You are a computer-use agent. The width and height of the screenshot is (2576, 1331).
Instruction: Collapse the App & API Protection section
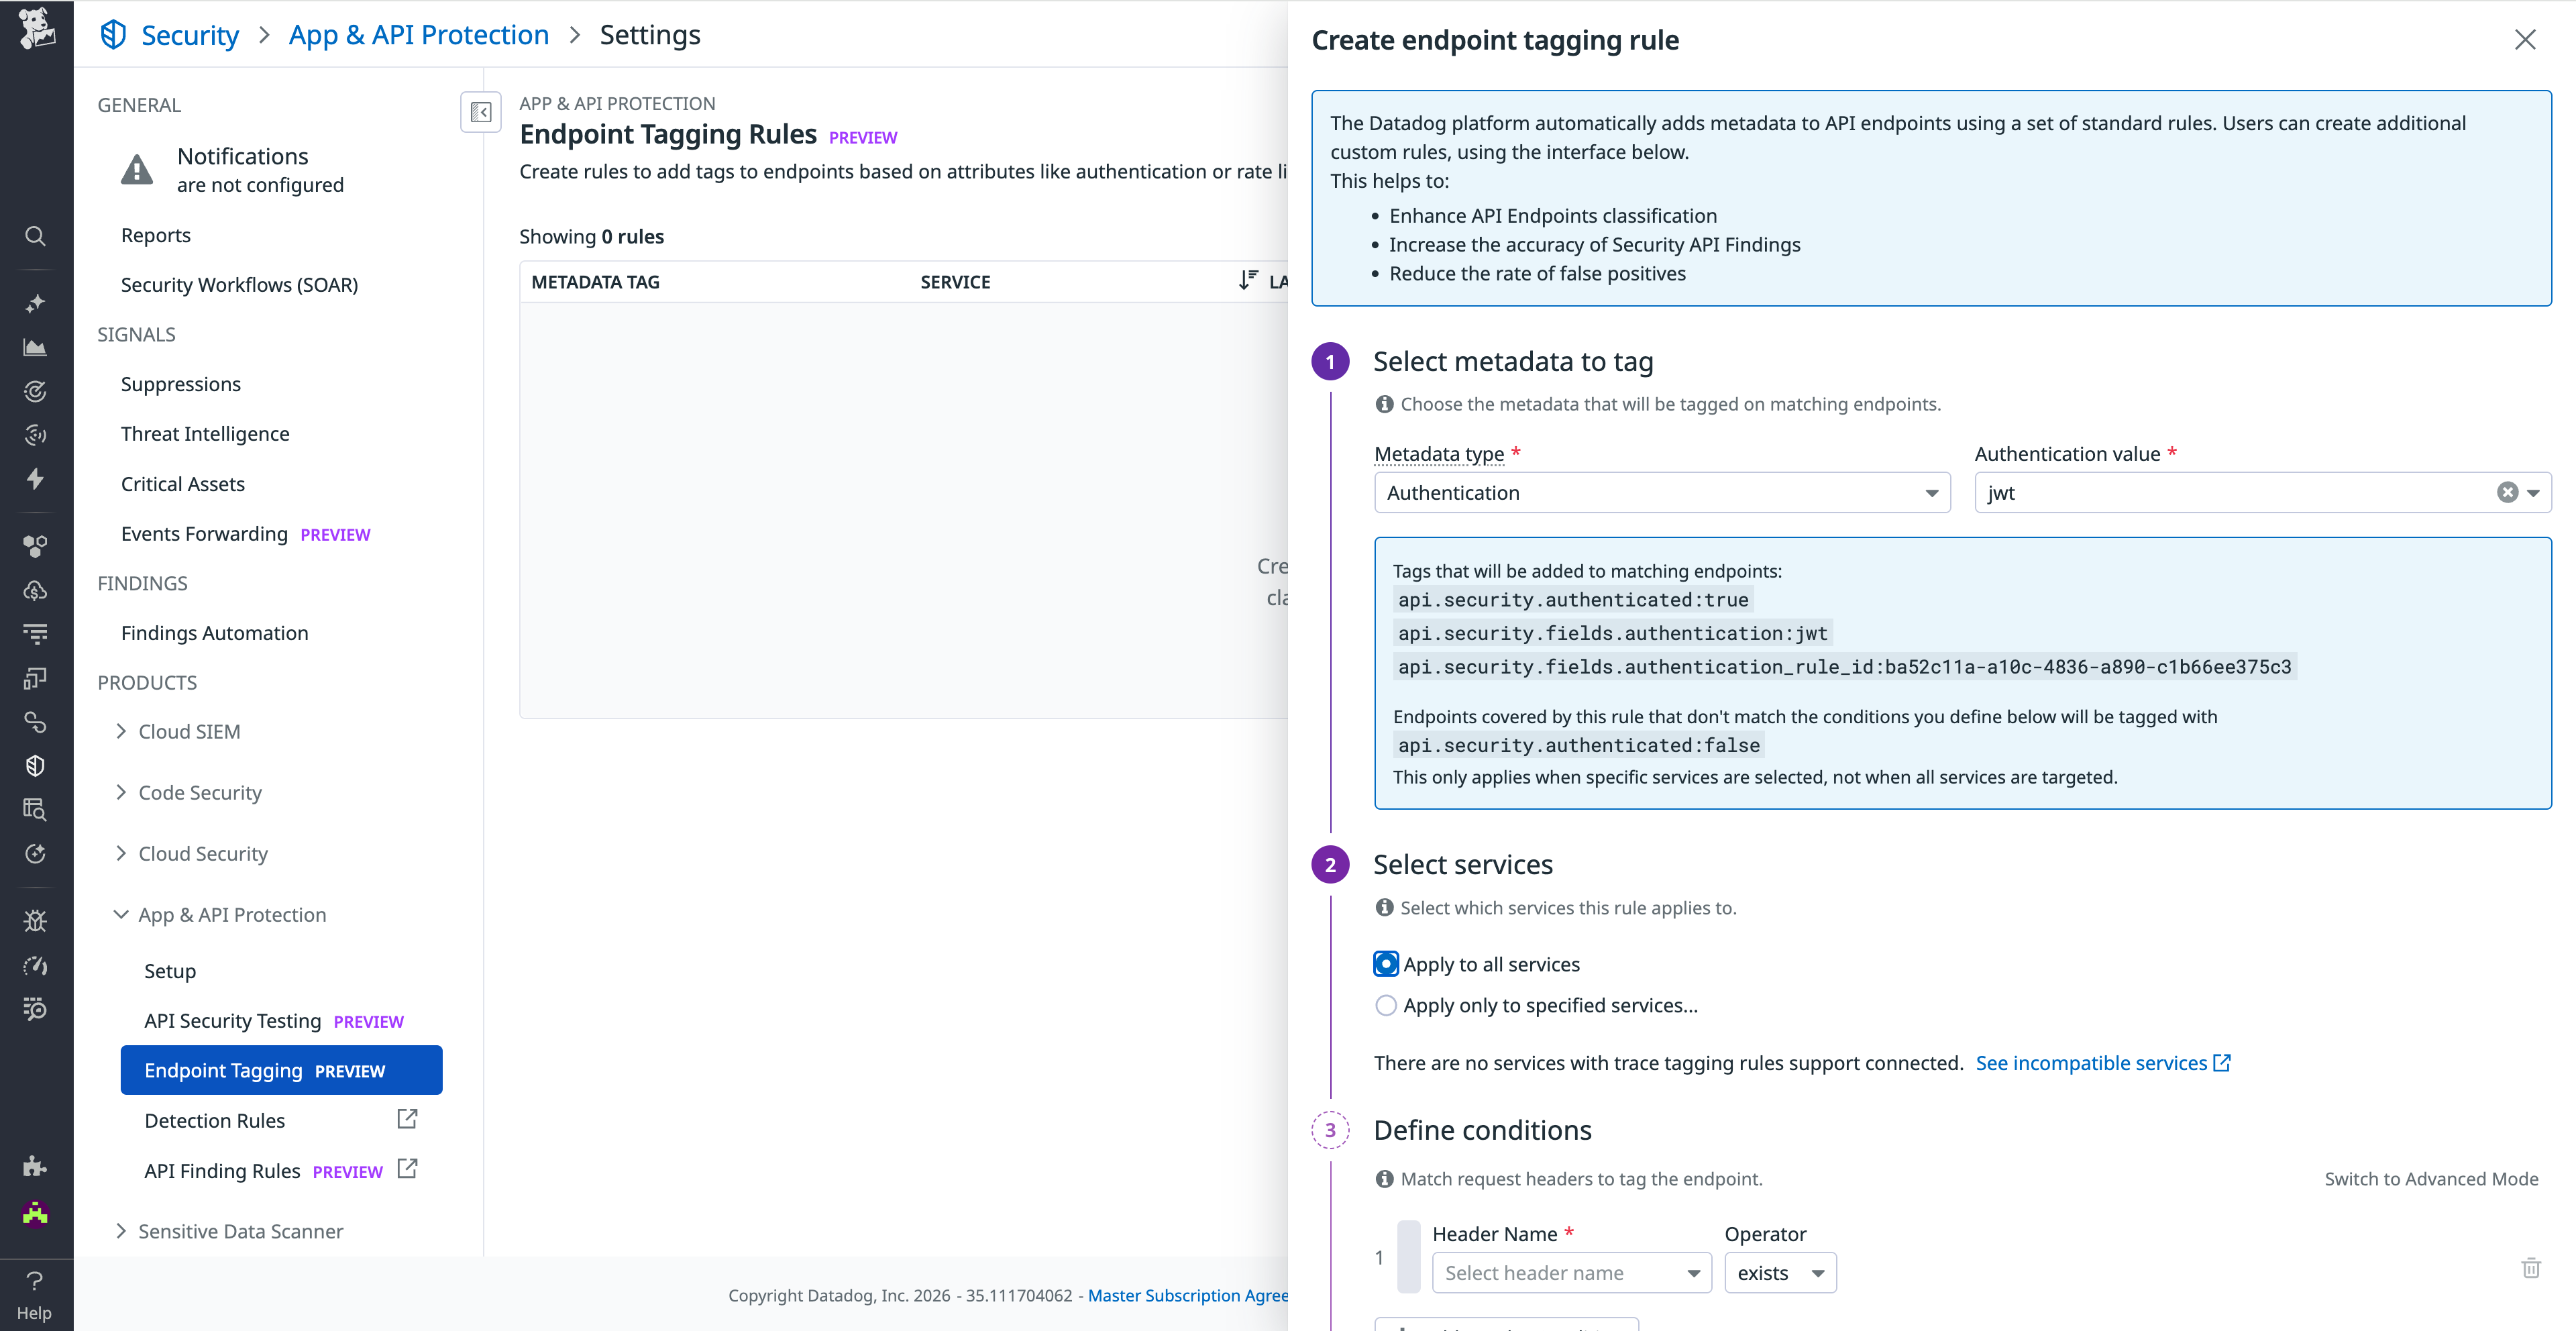click(221, 915)
